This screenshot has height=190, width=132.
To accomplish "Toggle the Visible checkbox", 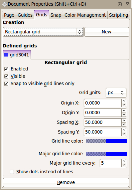I will 6,76.
